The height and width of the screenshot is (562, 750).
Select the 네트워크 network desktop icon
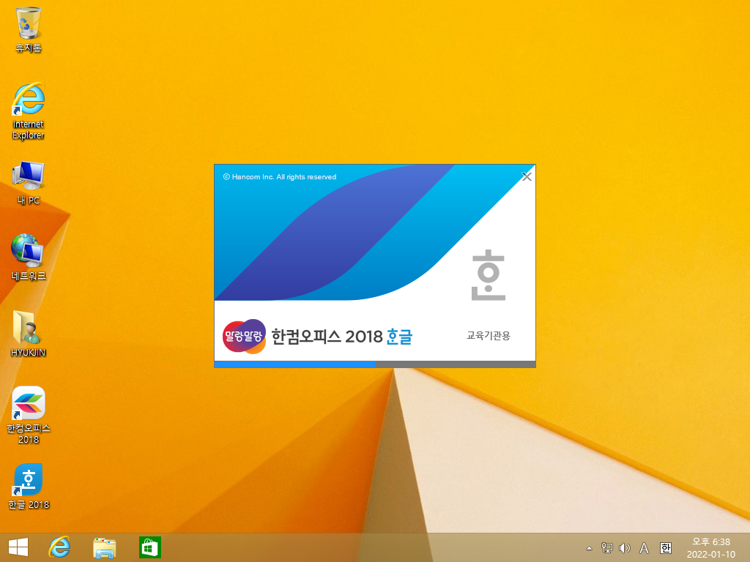(x=29, y=257)
